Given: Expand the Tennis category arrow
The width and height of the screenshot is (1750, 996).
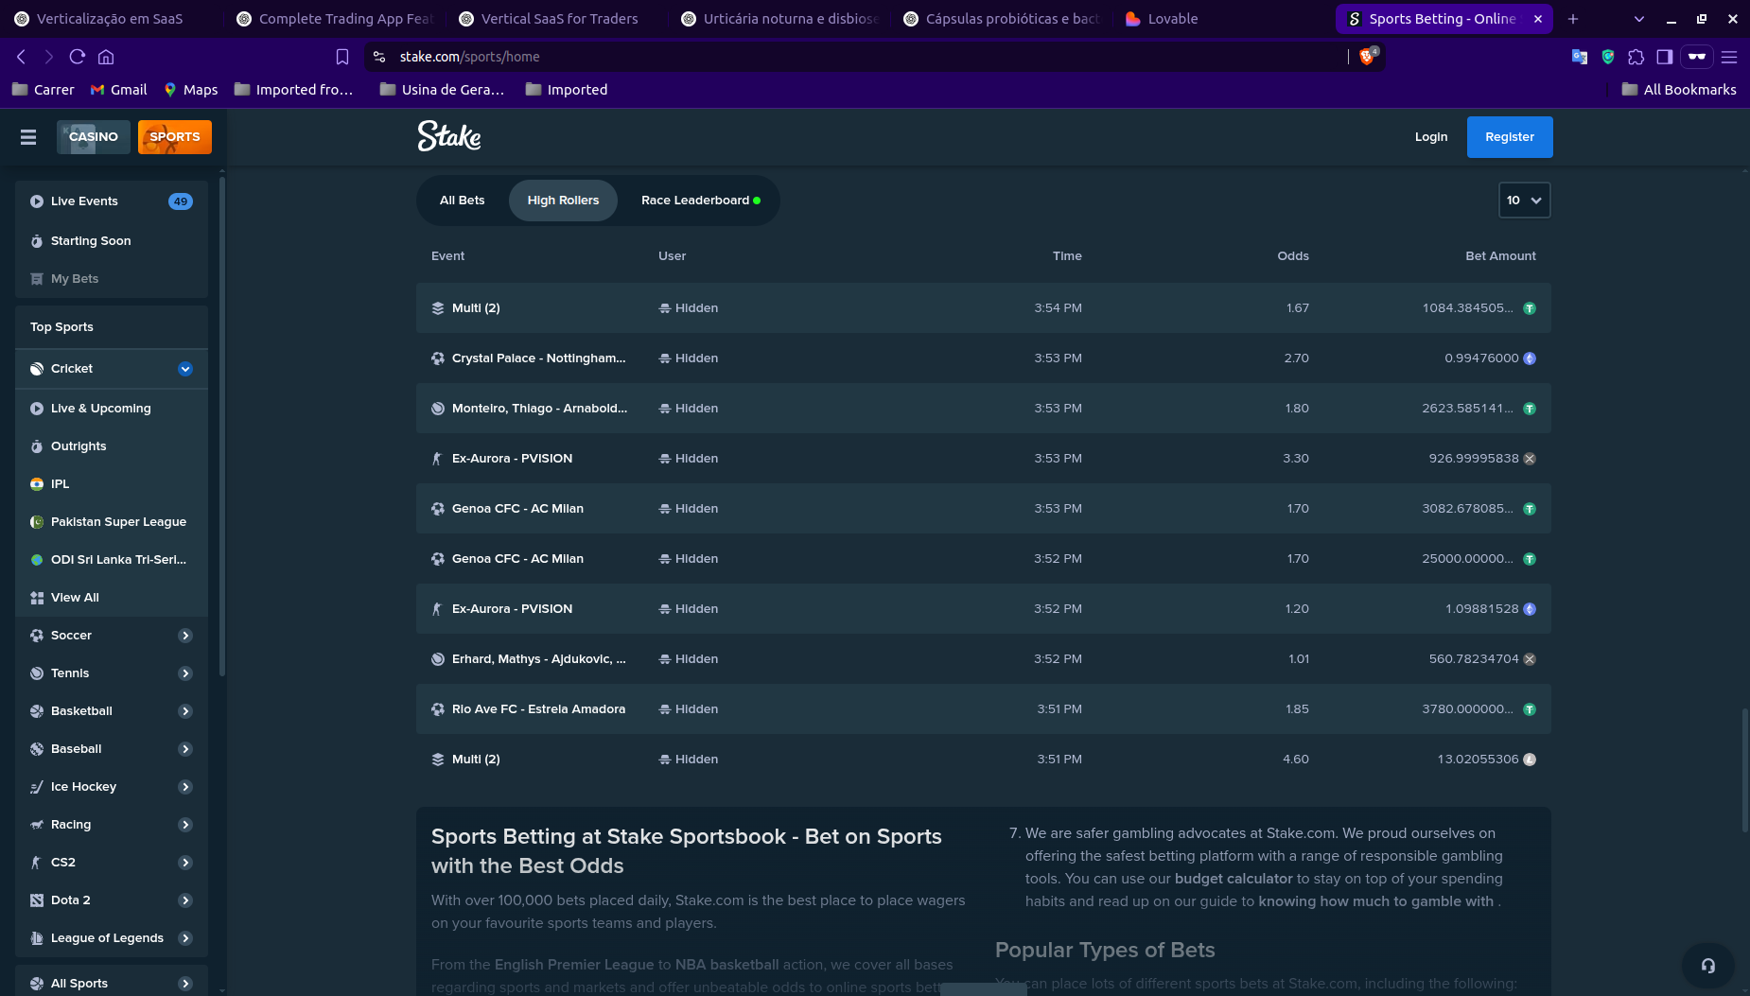Looking at the screenshot, I should 185,673.
